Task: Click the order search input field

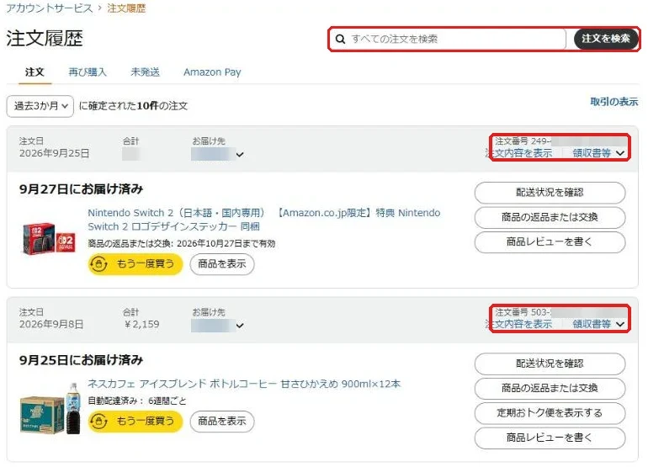Action: tap(448, 39)
